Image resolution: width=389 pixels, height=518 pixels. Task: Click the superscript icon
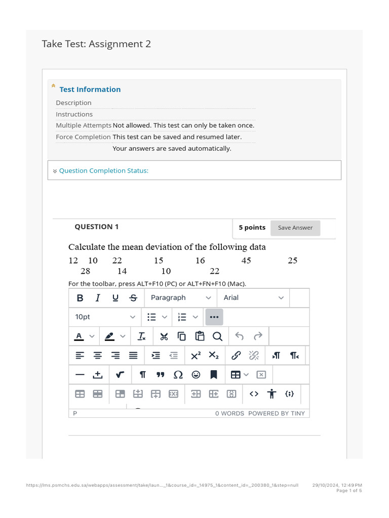pyautogui.click(x=196, y=356)
